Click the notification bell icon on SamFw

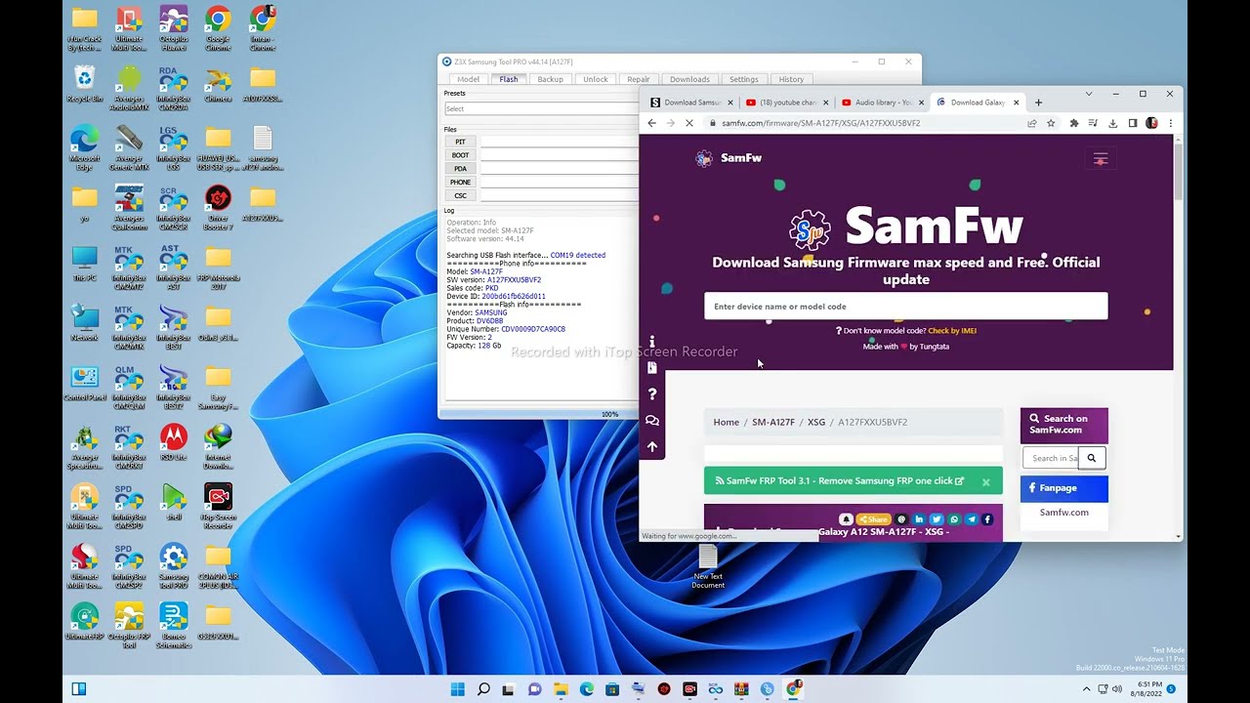coord(846,519)
